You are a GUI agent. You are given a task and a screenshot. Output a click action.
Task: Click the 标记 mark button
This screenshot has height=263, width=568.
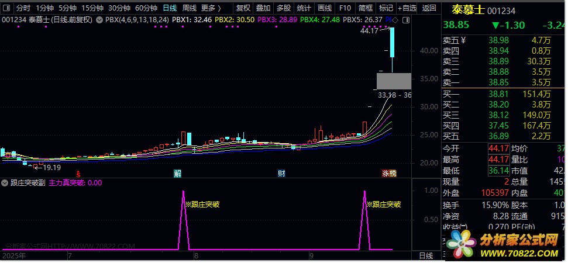click(x=386, y=8)
